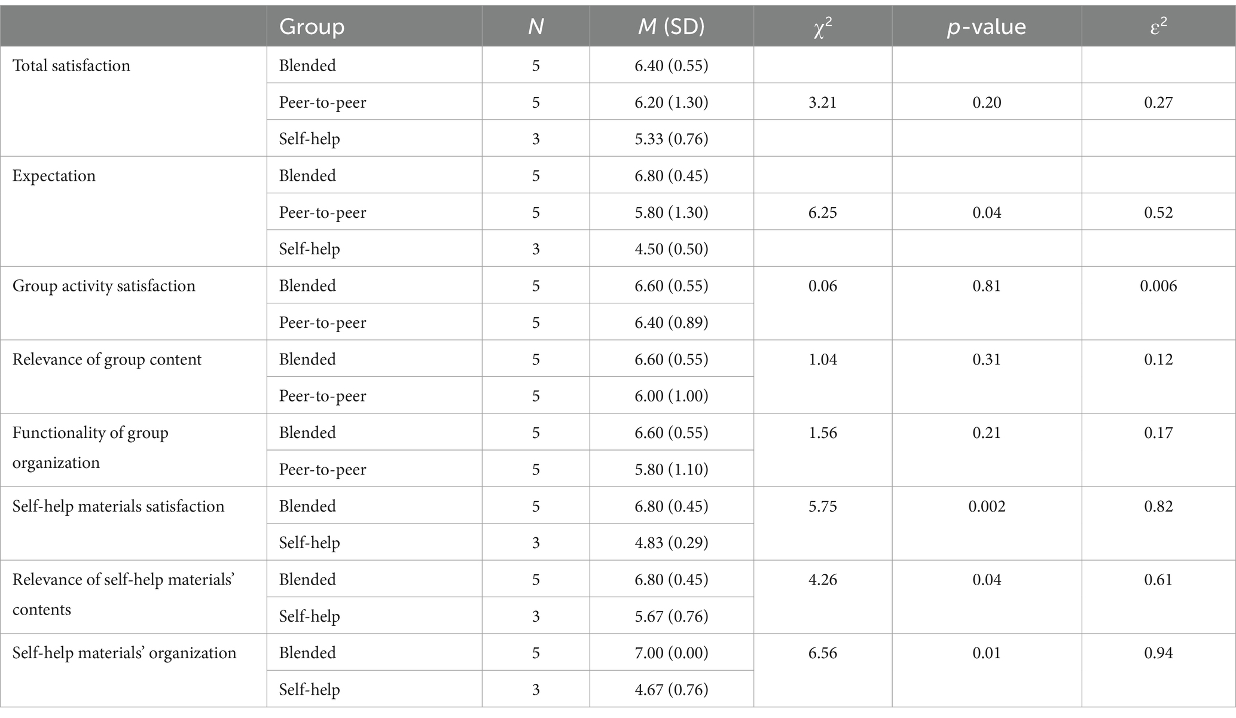Click Self-help materials satisfaction label

(118, 506)
